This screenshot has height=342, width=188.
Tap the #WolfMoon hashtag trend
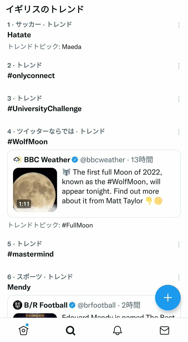click(x=27, y=142)
